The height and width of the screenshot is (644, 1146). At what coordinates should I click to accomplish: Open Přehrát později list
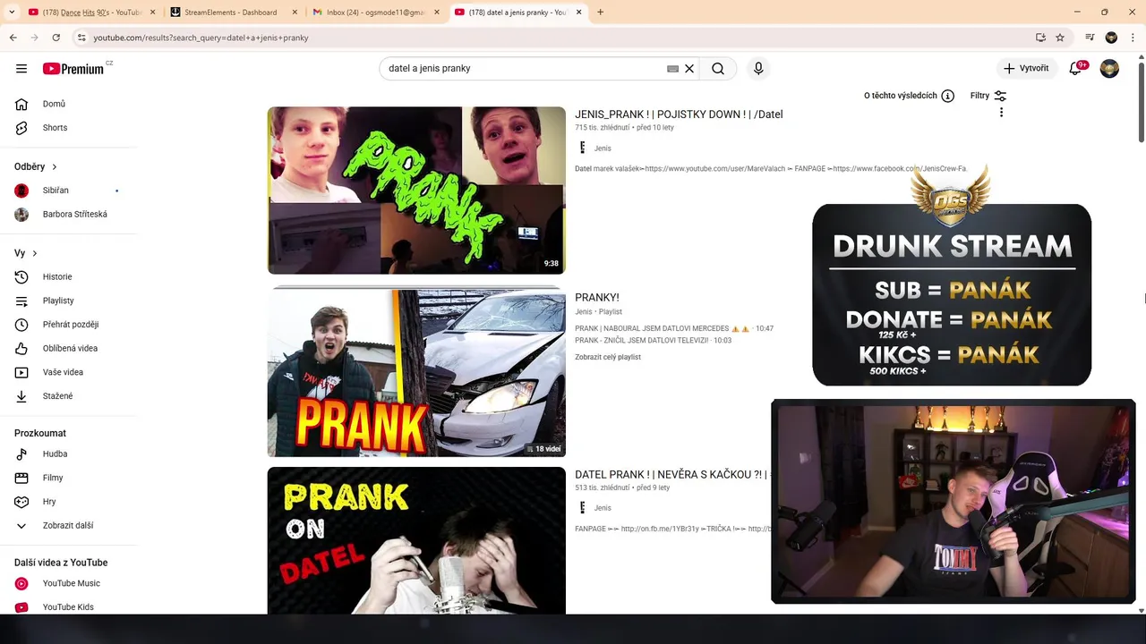click(72, 325)
